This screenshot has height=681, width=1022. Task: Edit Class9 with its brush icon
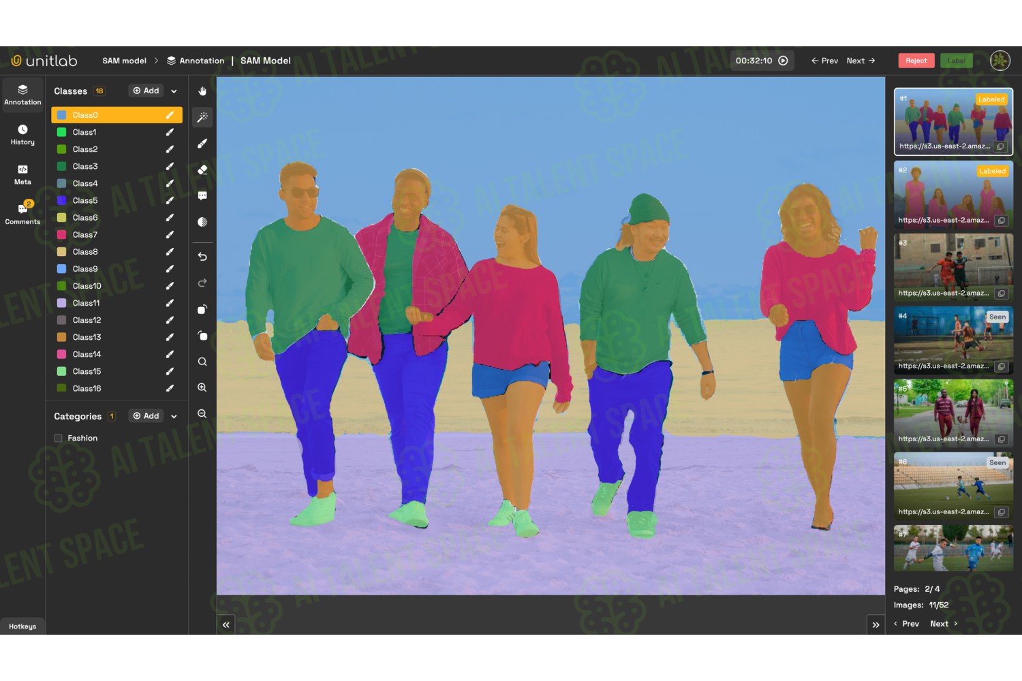click(170, 269)
